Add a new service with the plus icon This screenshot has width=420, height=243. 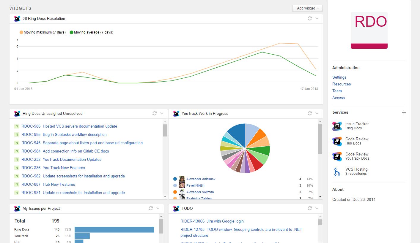click(404, 112)
